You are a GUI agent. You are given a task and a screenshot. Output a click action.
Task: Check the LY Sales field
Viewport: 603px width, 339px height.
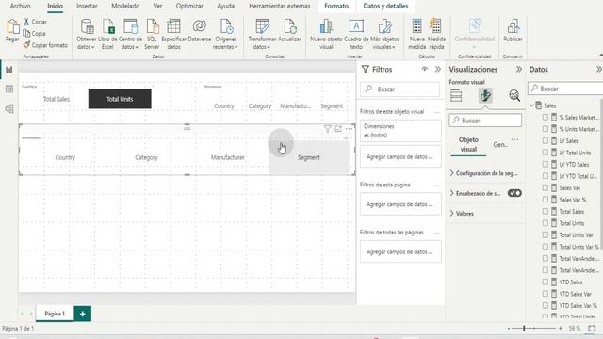click(546, 140)
